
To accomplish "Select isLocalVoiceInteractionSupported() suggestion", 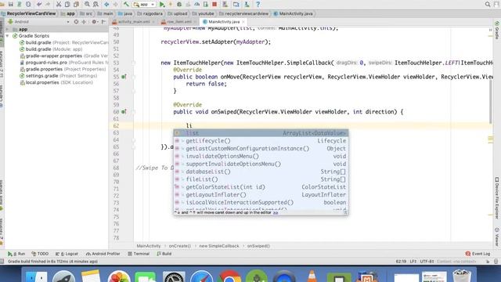I will point(261,202).
